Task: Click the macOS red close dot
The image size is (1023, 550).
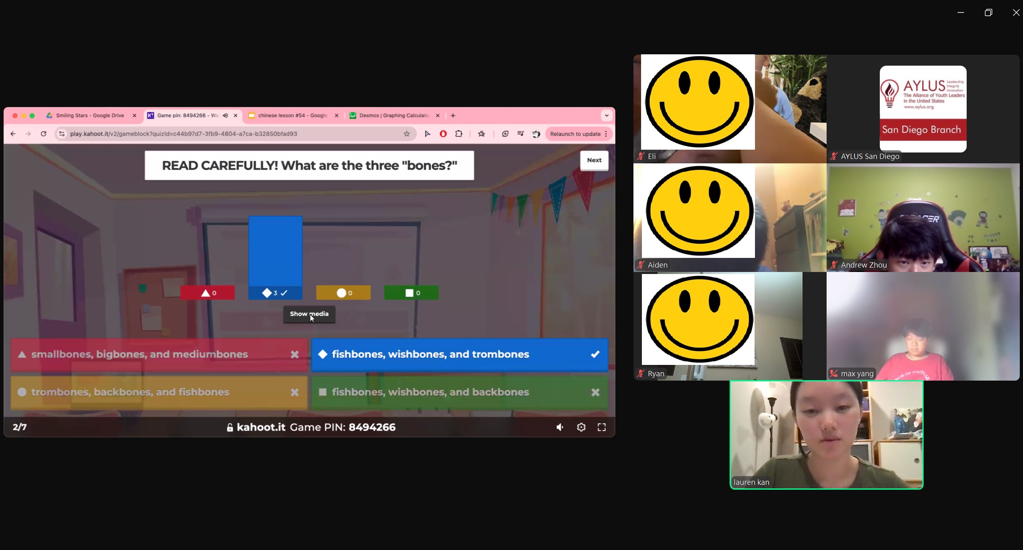Action: (15, 115)
